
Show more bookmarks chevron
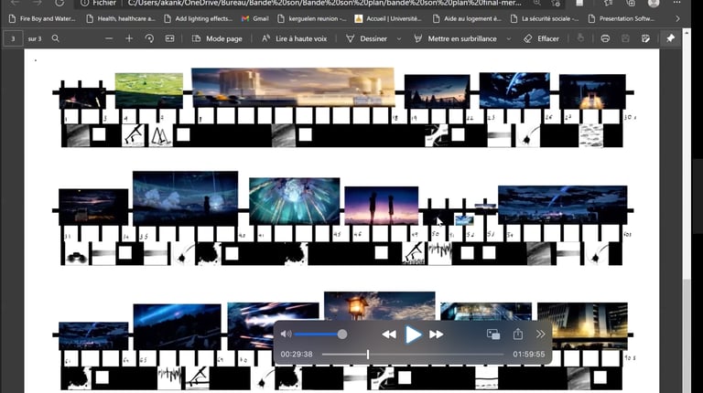click(677, 19)
